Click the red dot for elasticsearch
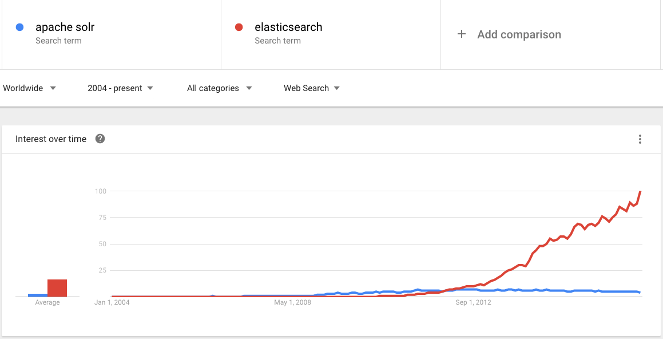663x339 pixels. tap(239, 27)
